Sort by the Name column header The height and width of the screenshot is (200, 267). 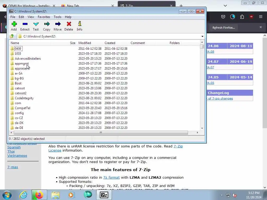[x=30, y=43]
